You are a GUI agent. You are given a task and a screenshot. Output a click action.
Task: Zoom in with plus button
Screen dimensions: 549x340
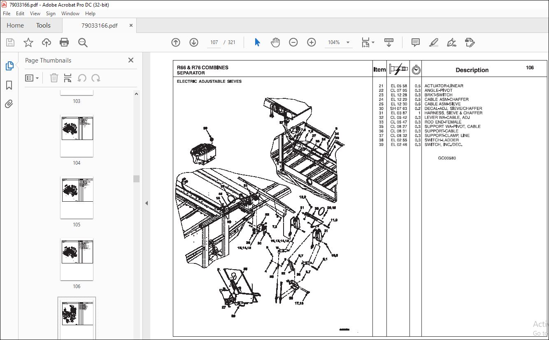[312, 42]
